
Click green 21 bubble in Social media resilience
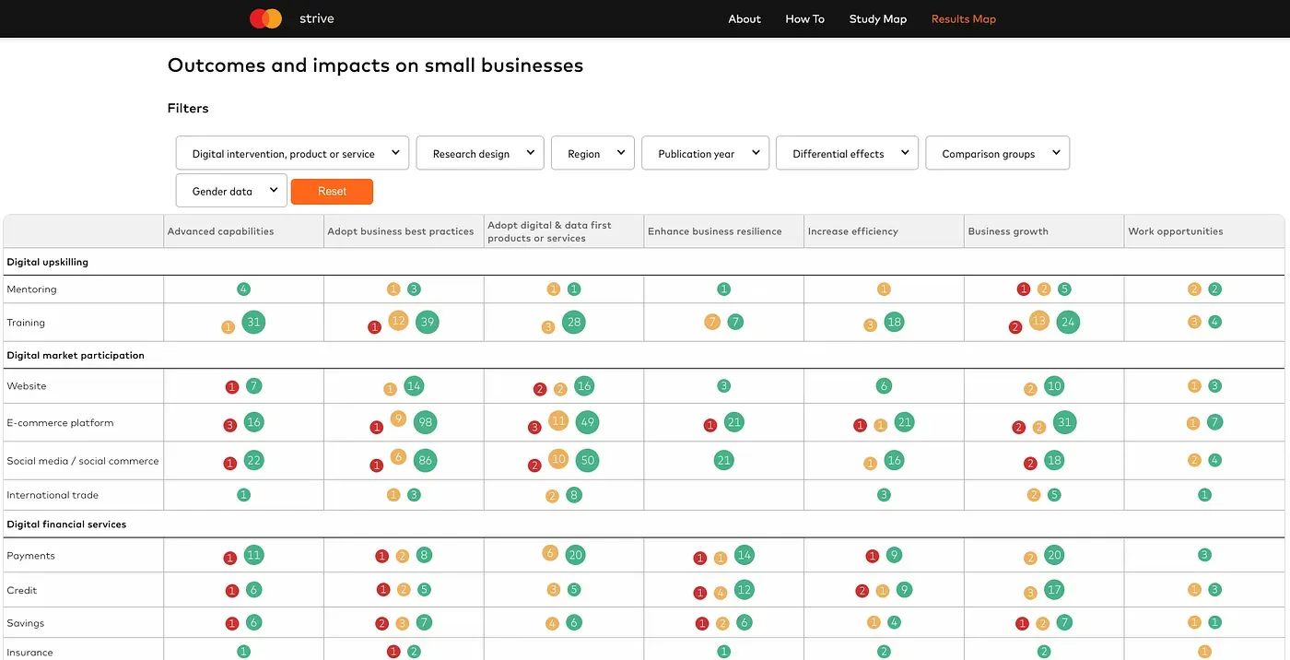click(x=723, y=460)
